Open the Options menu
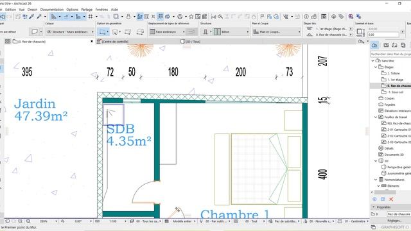This screenshot has width=411, height=231. 73,10
